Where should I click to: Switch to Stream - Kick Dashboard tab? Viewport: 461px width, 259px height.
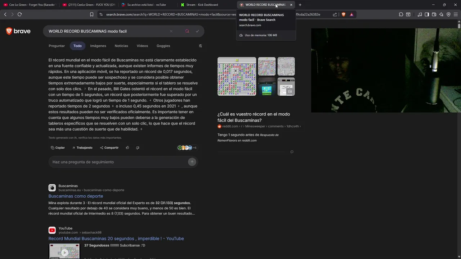[207, 5]
